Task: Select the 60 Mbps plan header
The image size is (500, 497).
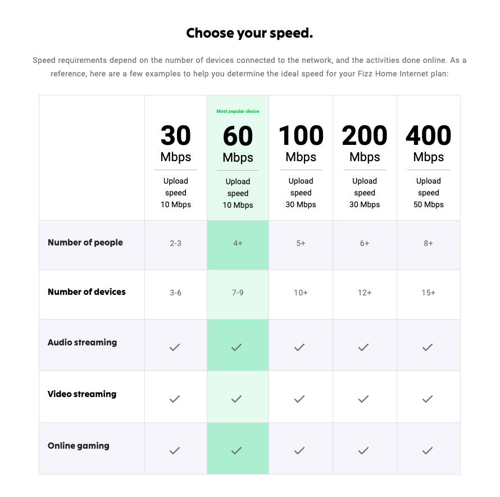Action: click(238, 144)
